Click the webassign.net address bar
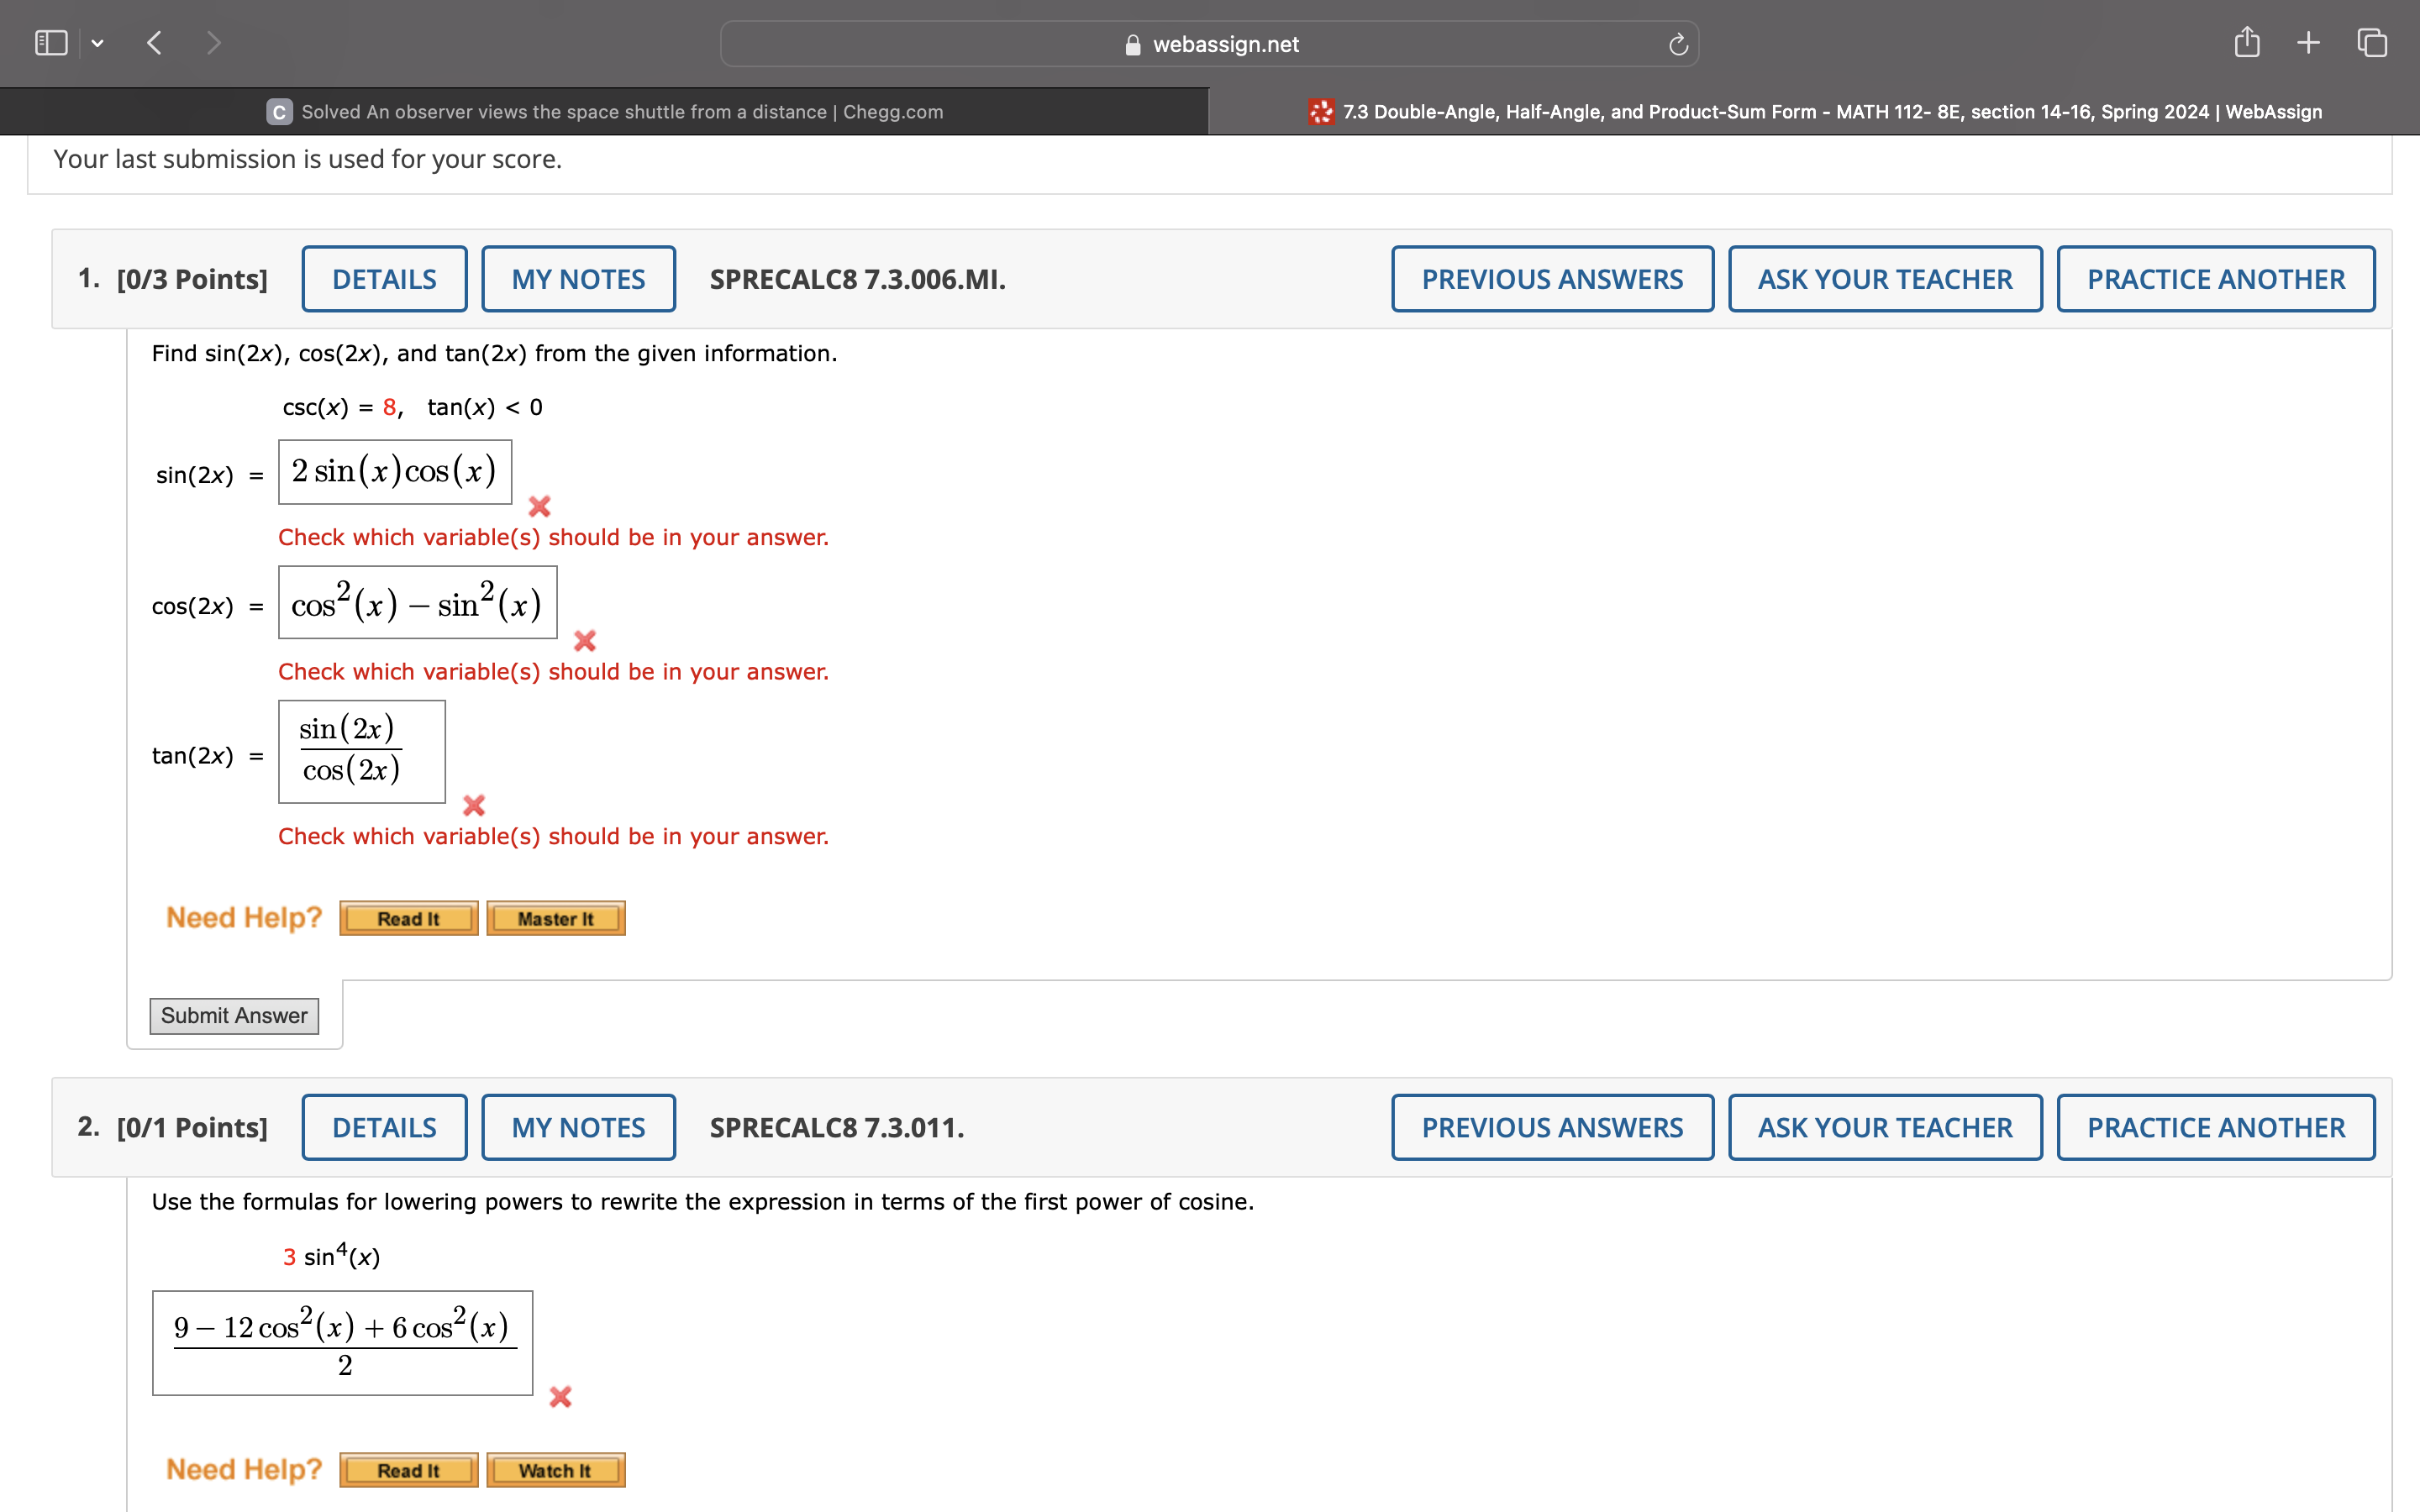The image size is (2420, 1512). [x=1210, y=44]
